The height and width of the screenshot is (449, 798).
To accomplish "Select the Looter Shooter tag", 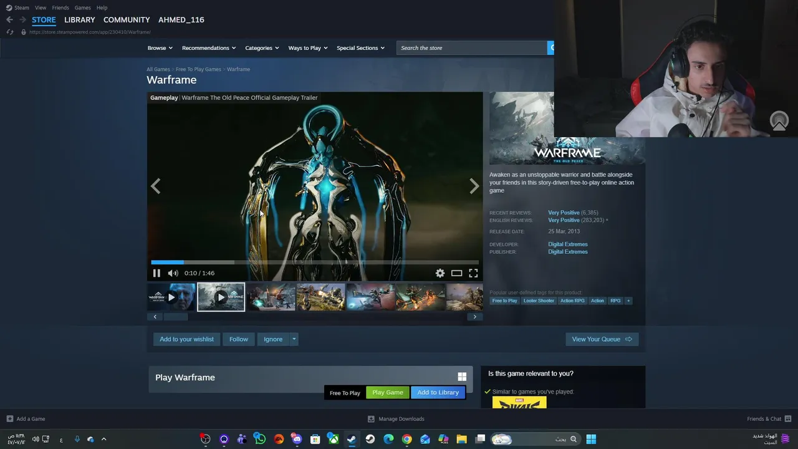I will coord(539,301).
